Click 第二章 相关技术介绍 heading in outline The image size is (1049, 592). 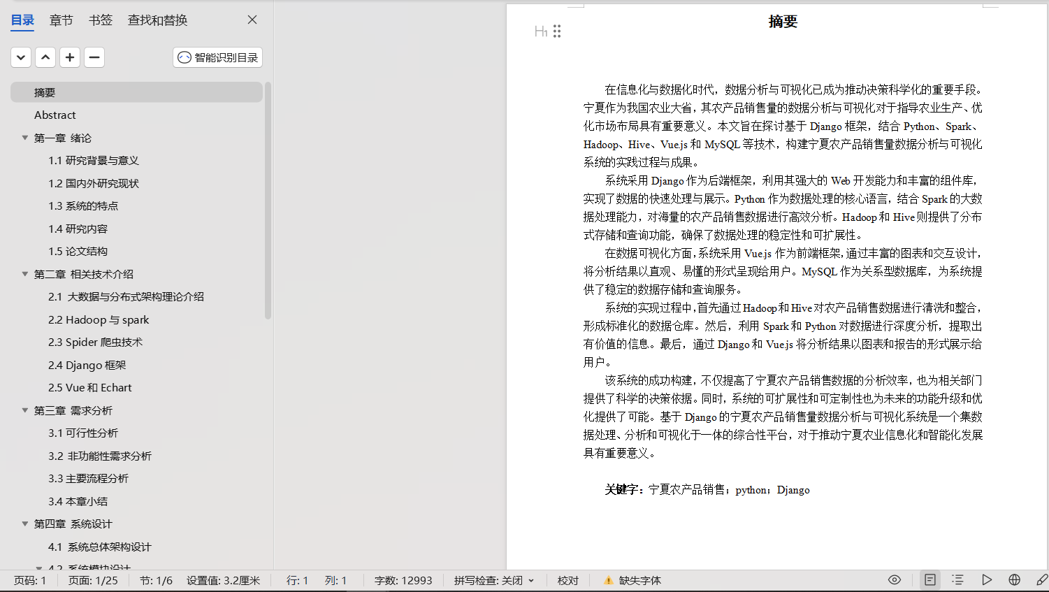(84, 274)
